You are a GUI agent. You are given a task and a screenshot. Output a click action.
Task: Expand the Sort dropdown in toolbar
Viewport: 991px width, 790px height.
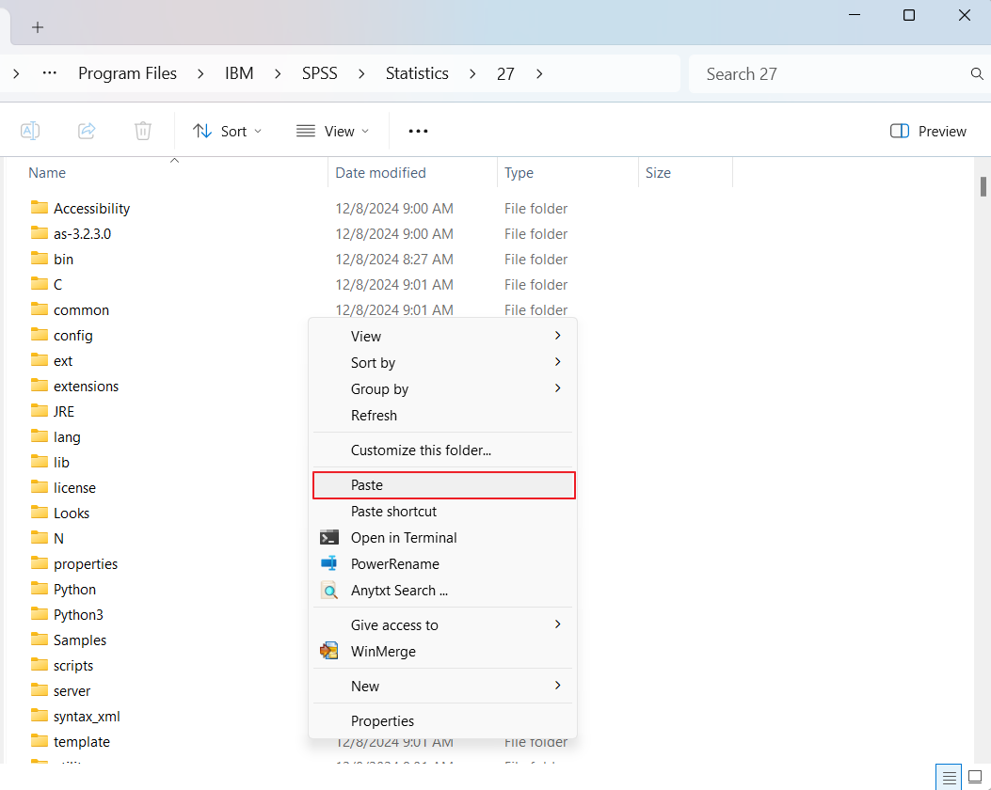pyautogui.click(x=228, y=132)
